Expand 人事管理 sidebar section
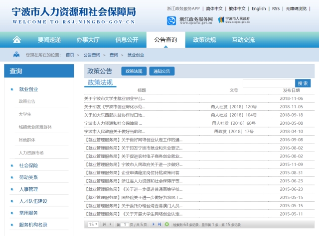 pyautogui.click(x=28, y=189)
